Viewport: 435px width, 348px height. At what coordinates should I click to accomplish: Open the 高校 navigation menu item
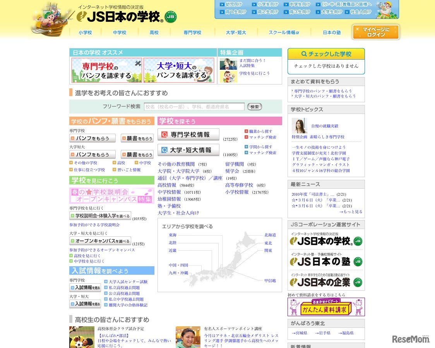coord(153,33)
